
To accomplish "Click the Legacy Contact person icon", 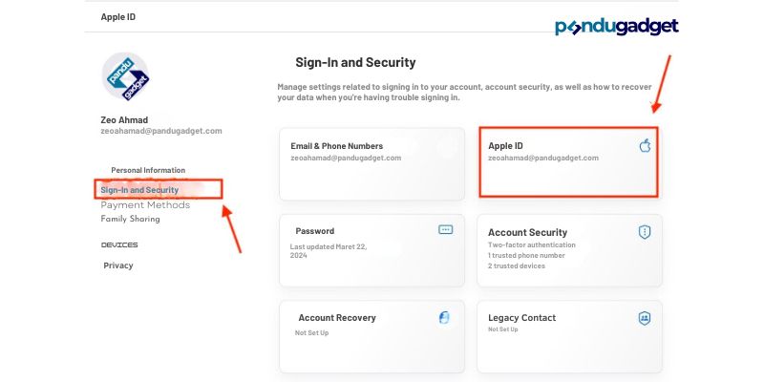I will (x=645, y=318).
